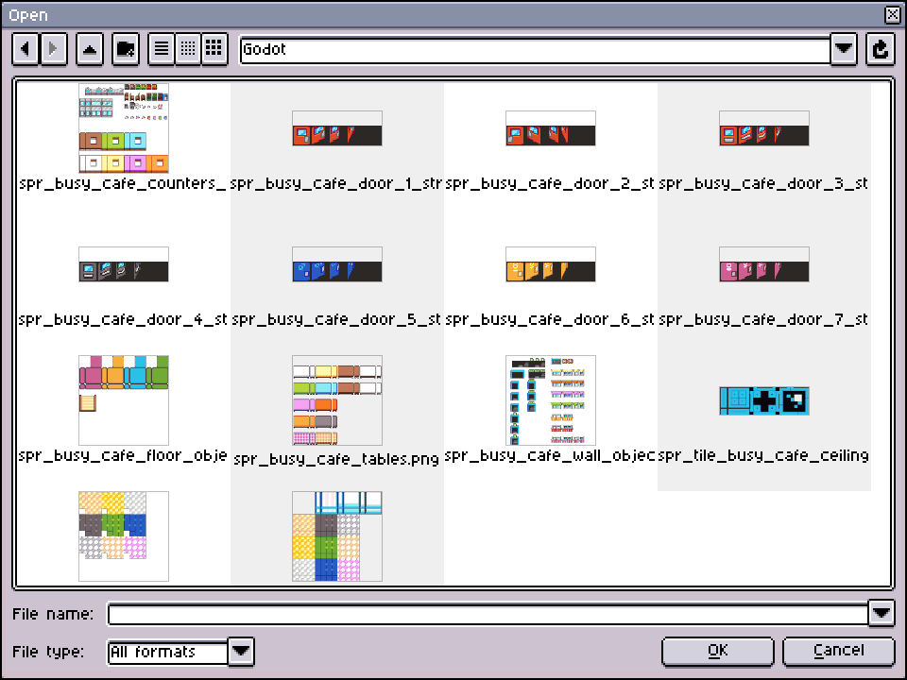Select the blue spr_busy_cafe_door_5 thumbnail
The image size is (907, 680).
click(x=337, y=264)
